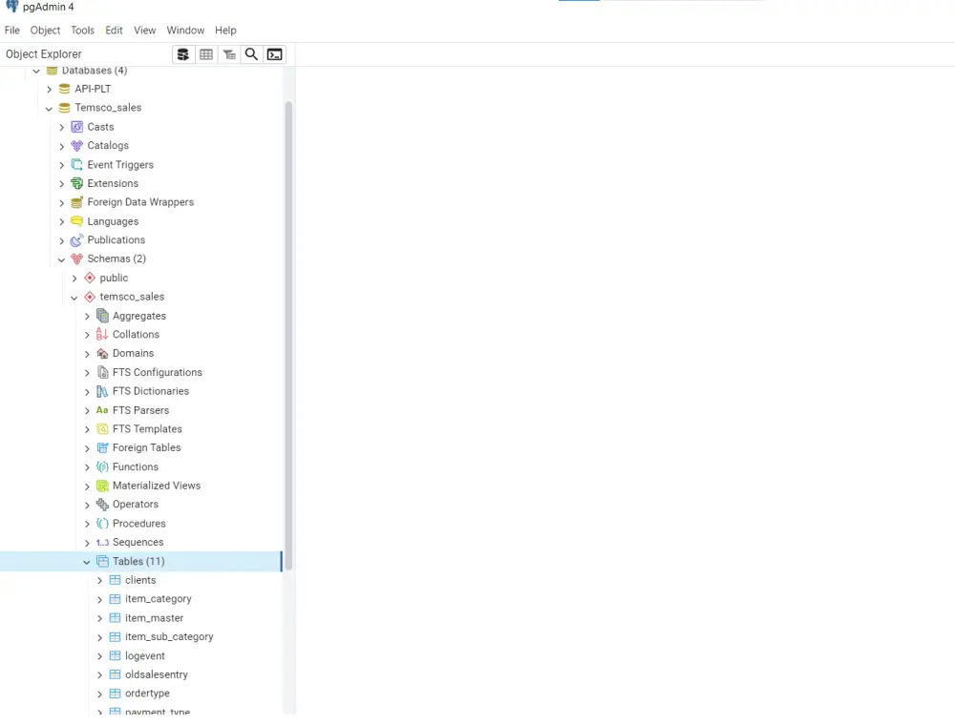Click the View Data table icon
Image resolution: width=955 pixels, height=725 pixels.
pos(206,54)
